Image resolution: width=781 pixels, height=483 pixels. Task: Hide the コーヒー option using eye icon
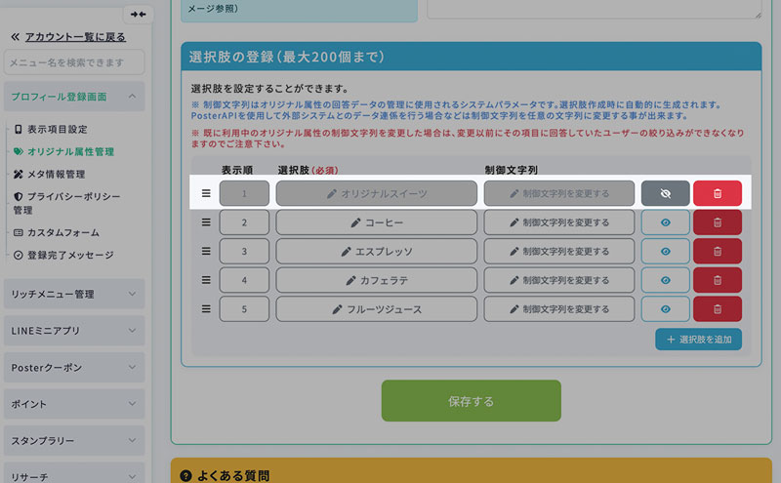coord(665,222)
